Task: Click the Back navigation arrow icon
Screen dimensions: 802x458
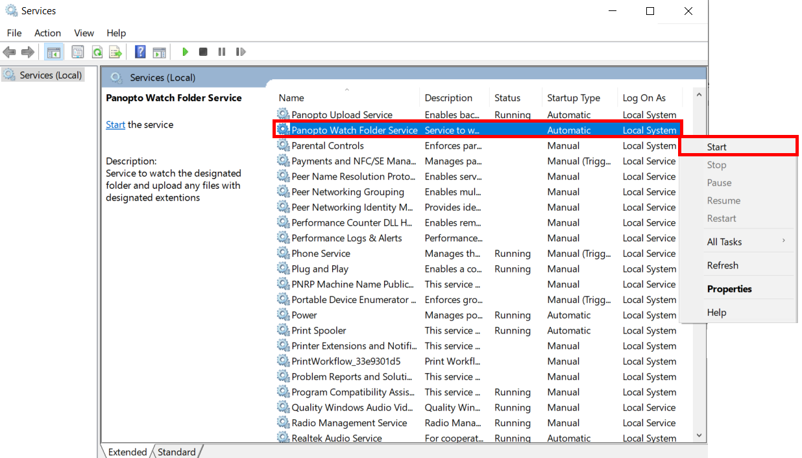Action: click(9, 52)
